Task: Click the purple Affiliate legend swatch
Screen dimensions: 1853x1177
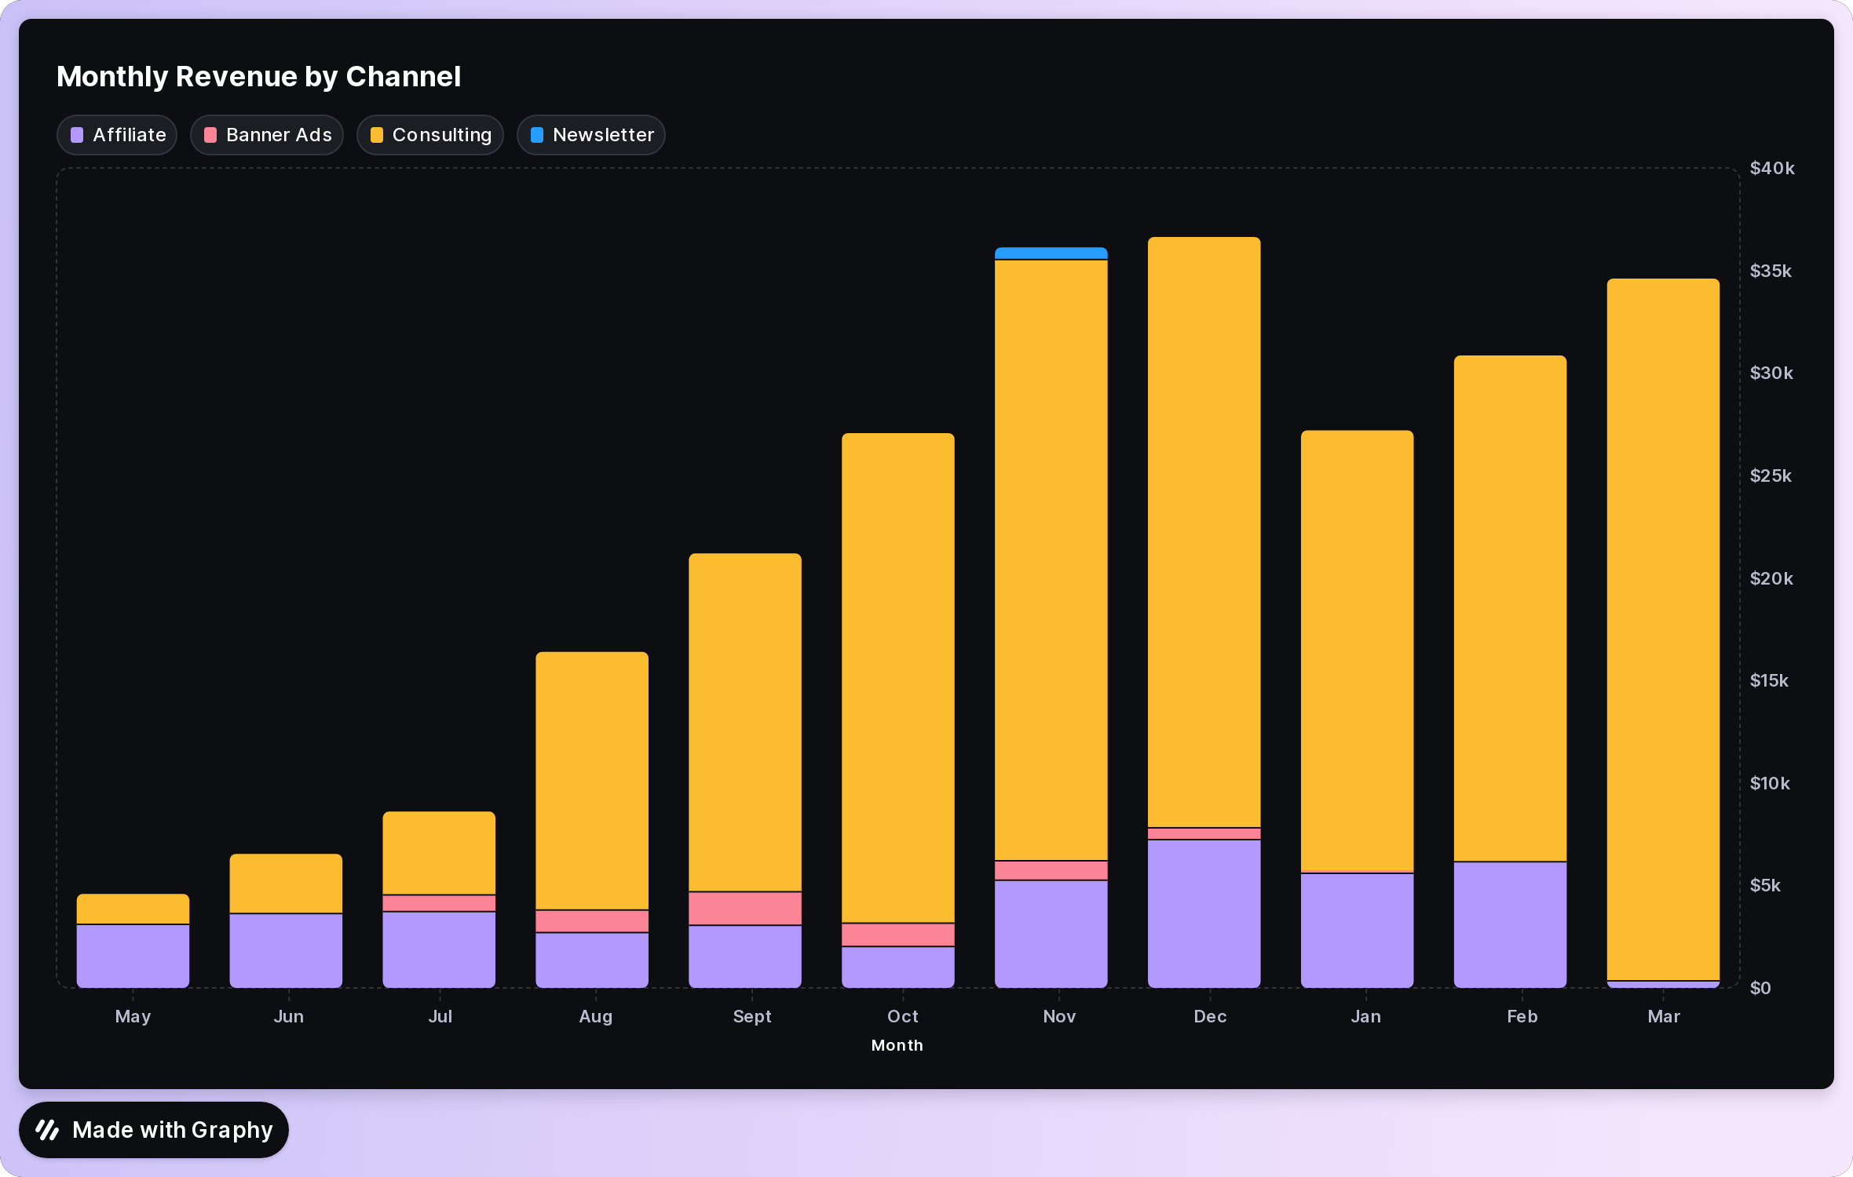Action: tap(77, 135)
